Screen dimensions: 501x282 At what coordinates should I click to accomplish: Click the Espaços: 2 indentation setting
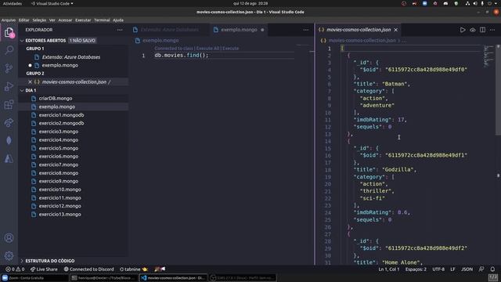pos(416,269)
